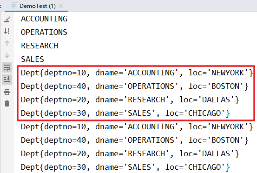The image size is (257, 173).
Task: Clear all output with the trash icon
Action: [x=7, y=103]
